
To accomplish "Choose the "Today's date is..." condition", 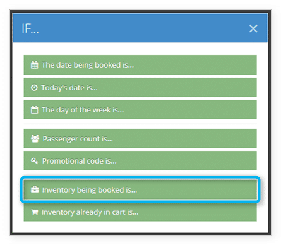I will click(x=140, y=87).
